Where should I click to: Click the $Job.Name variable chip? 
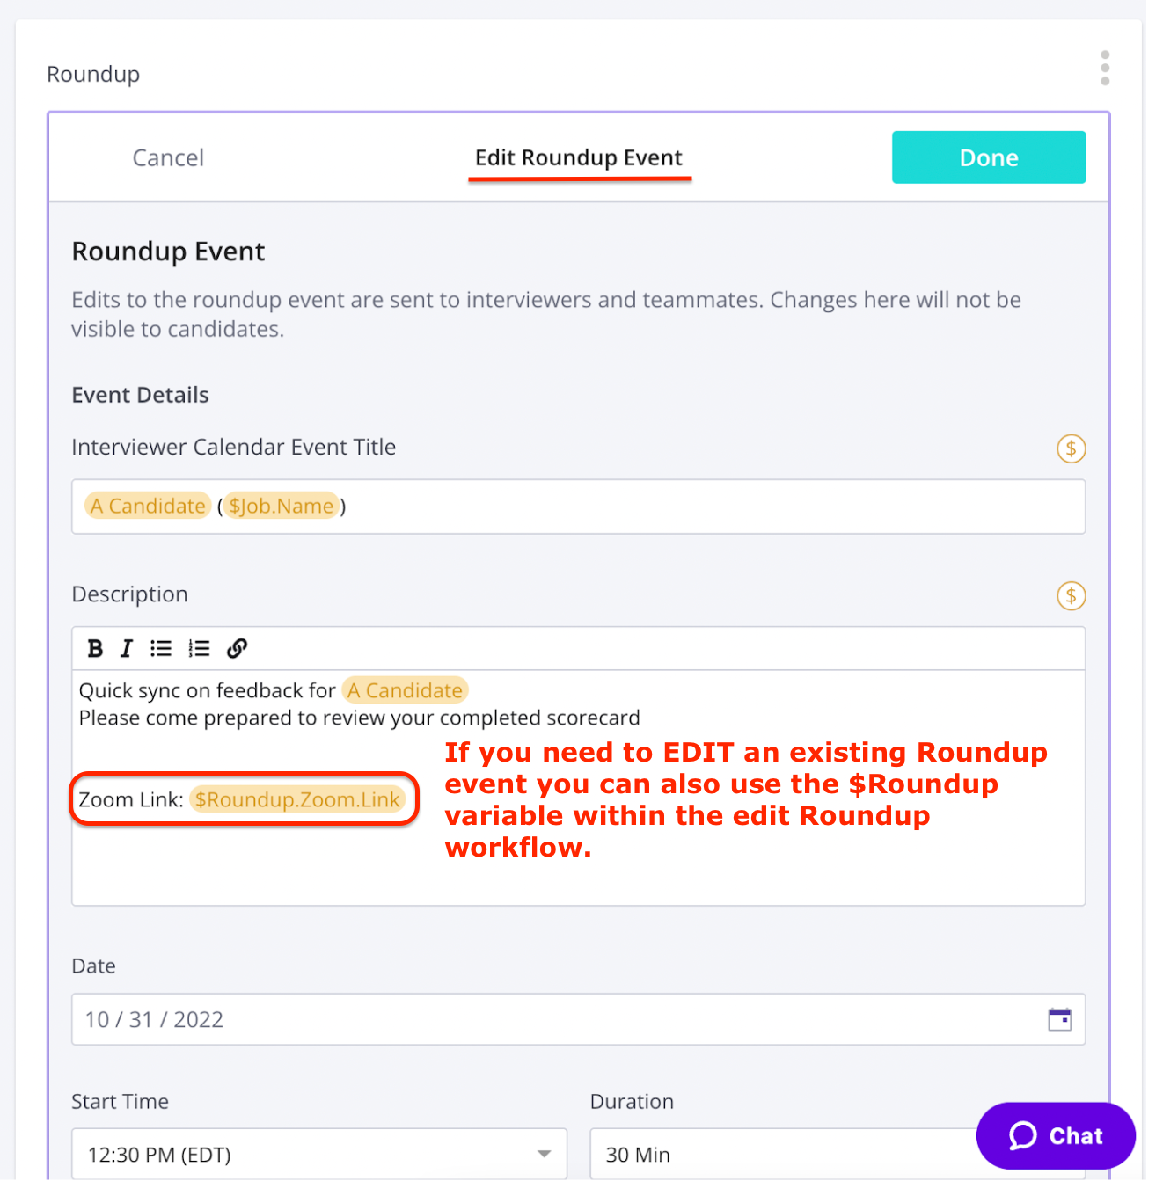pos(282,507)
